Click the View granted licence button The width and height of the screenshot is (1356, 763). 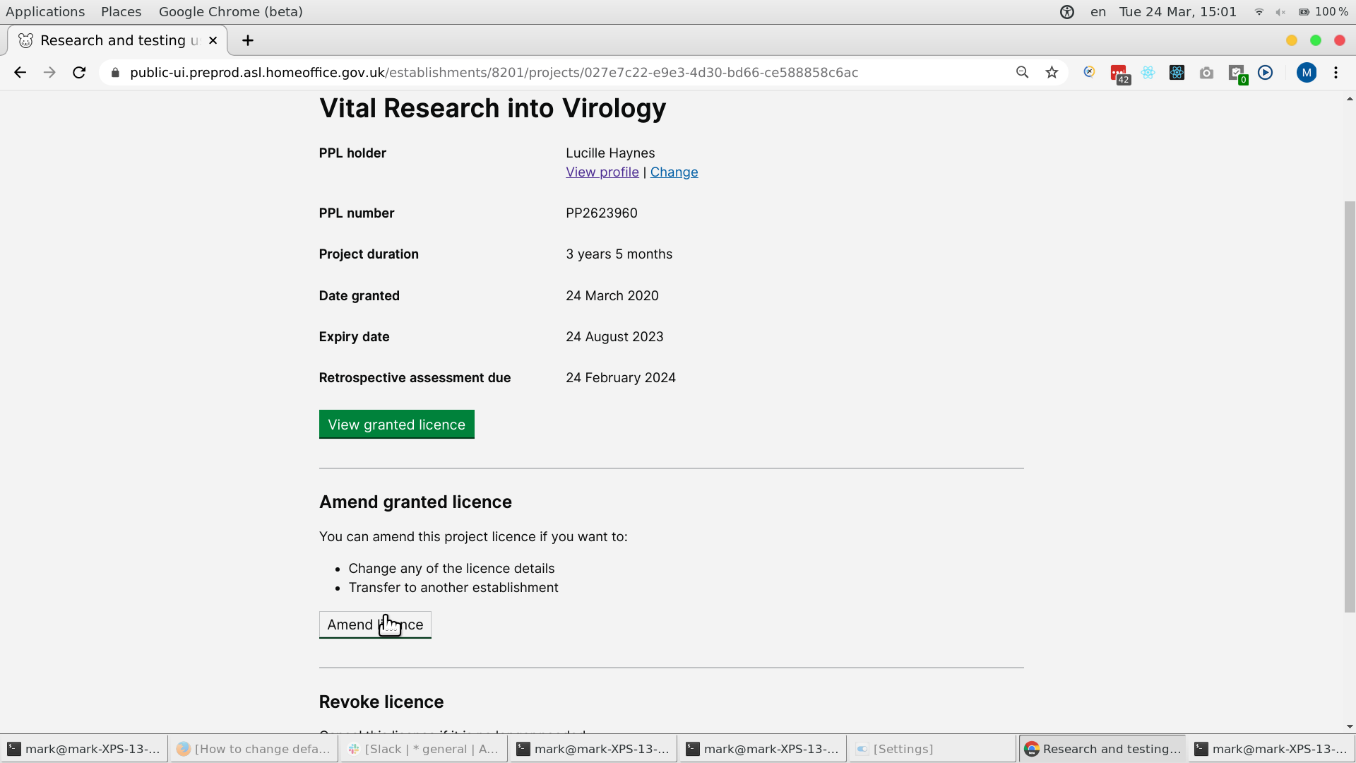coord(396,424)
